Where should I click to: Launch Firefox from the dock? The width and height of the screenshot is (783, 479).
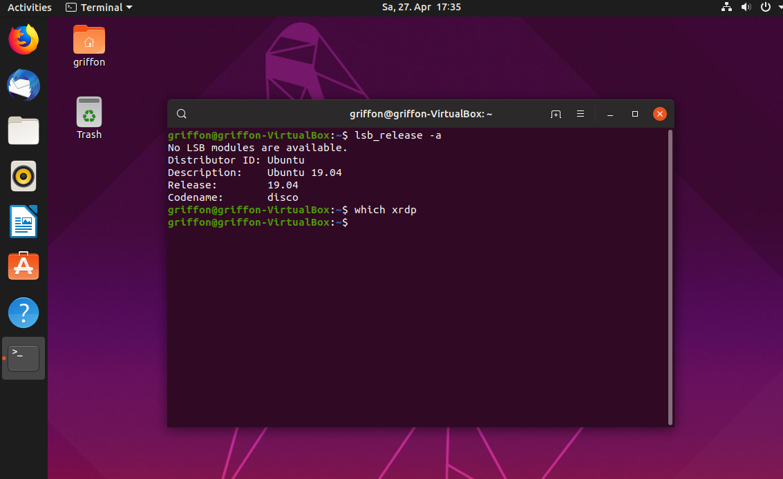pos(23,39)
